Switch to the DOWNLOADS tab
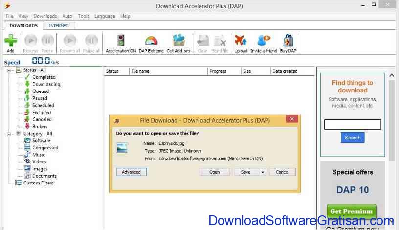This screenshot has height=230, width=399. coord(23,26)
